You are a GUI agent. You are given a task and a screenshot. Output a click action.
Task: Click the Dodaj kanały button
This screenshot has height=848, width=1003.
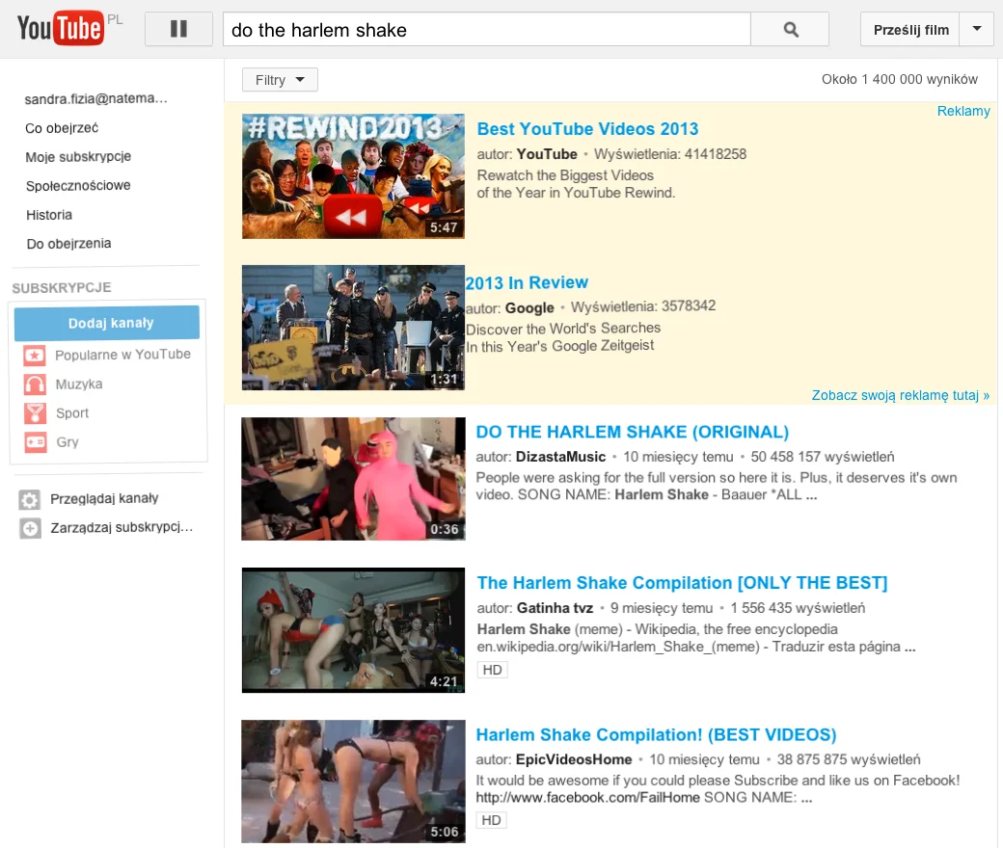(x=107, y=323)
